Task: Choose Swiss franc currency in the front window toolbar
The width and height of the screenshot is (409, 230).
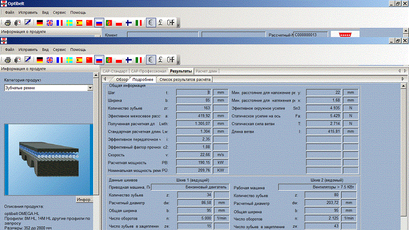Action: [171, 60]
